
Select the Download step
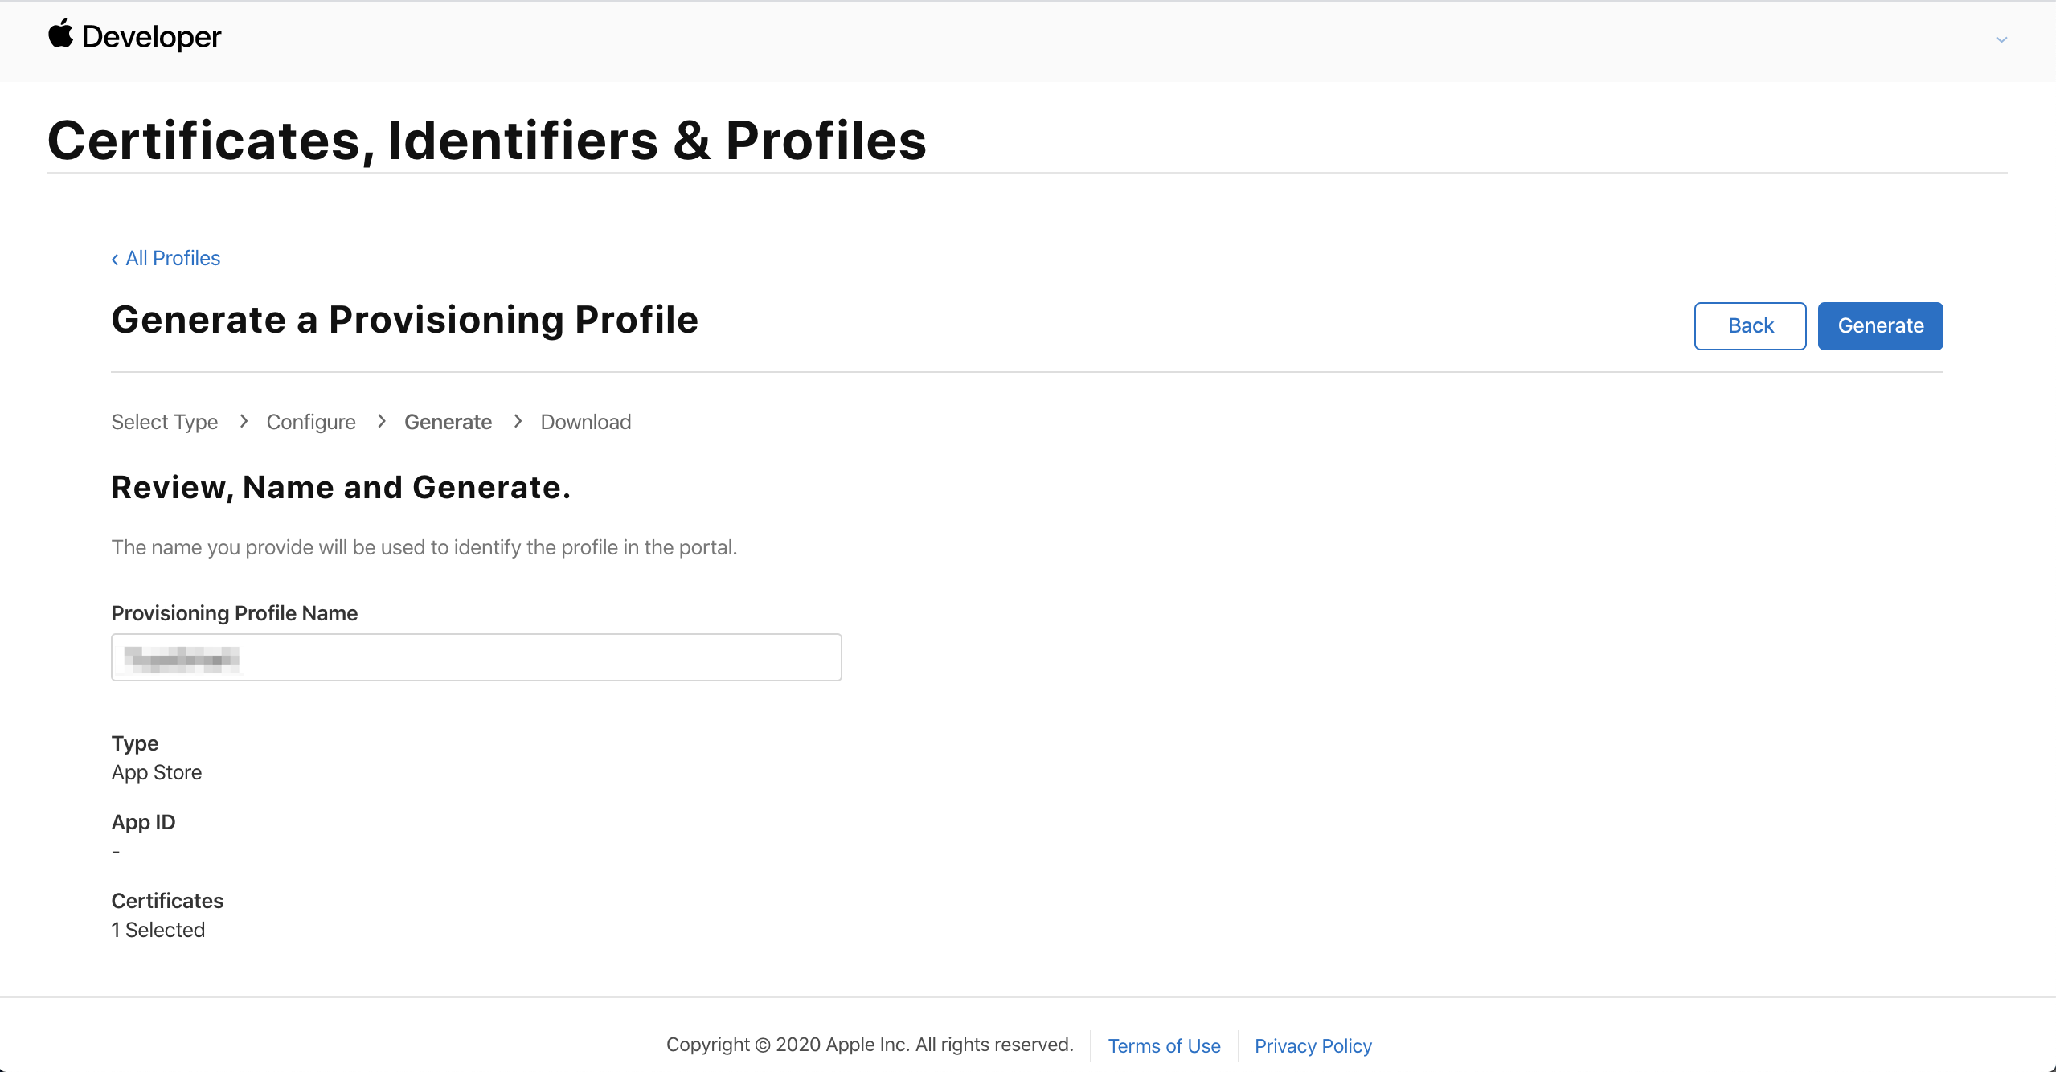(x=585, y=422)
